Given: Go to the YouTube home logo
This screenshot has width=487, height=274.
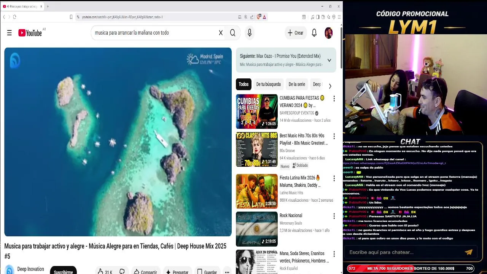Looking at the screenshot, I should pyautogui.click(x=30, y=33).
